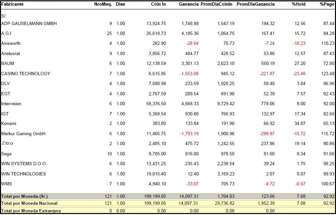Click Sega Ganancia value 816.00

click(192, 154)
